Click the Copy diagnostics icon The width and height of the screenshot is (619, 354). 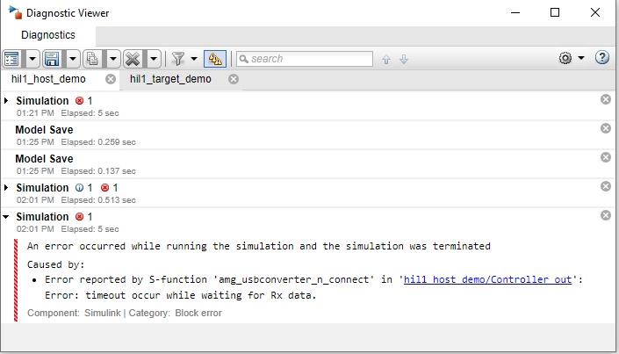click(92, 59)
